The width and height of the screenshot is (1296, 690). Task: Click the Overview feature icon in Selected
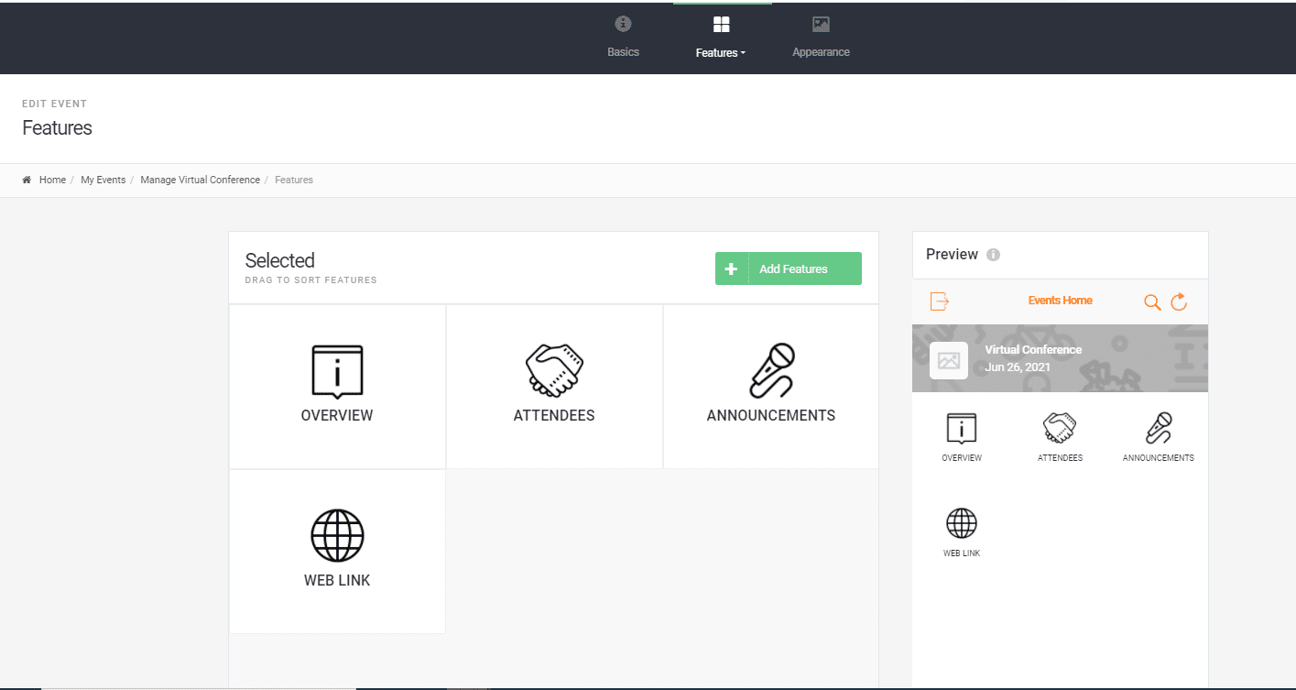tap(337, 372)
